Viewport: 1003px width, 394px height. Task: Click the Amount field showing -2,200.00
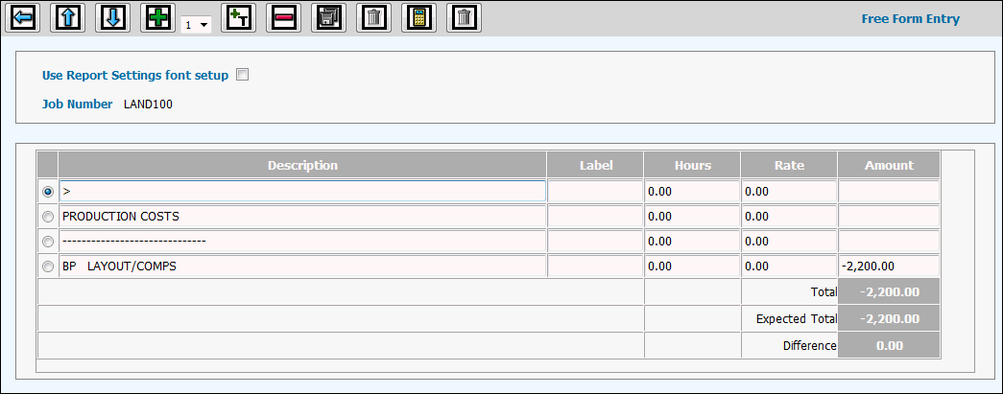click(888, 266)
